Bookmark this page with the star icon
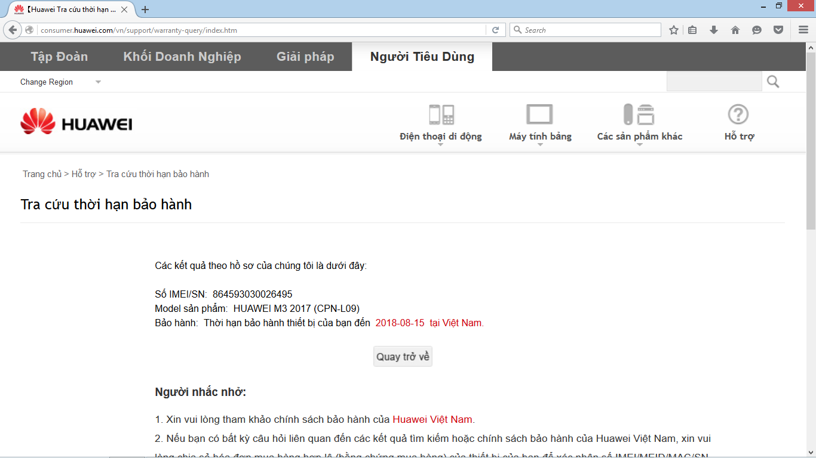Image resolution: width=816 pixels, height=458 pixels. [x=674, y=30]
